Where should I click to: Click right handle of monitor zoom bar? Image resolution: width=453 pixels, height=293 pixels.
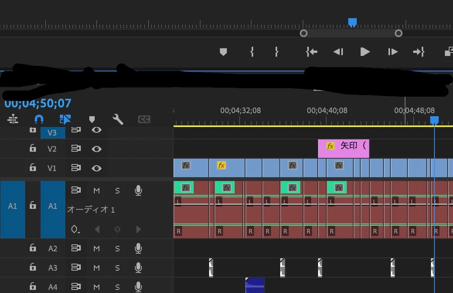pos(399,33)
